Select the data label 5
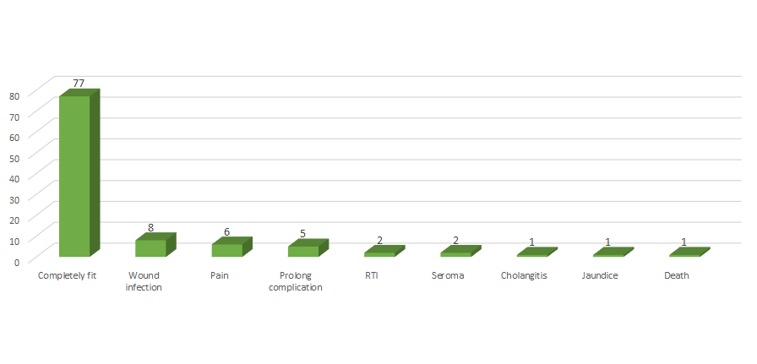Image resolution: width=757 pixels, height=364 pixels. tap(303, 234)
